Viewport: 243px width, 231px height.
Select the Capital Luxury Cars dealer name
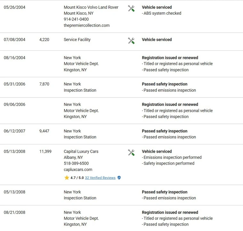(81, 151)
